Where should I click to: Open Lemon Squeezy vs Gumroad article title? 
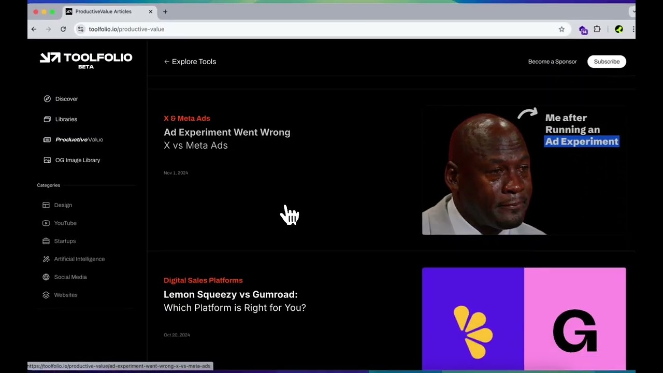pyautogui.click(x=235, y=301)
